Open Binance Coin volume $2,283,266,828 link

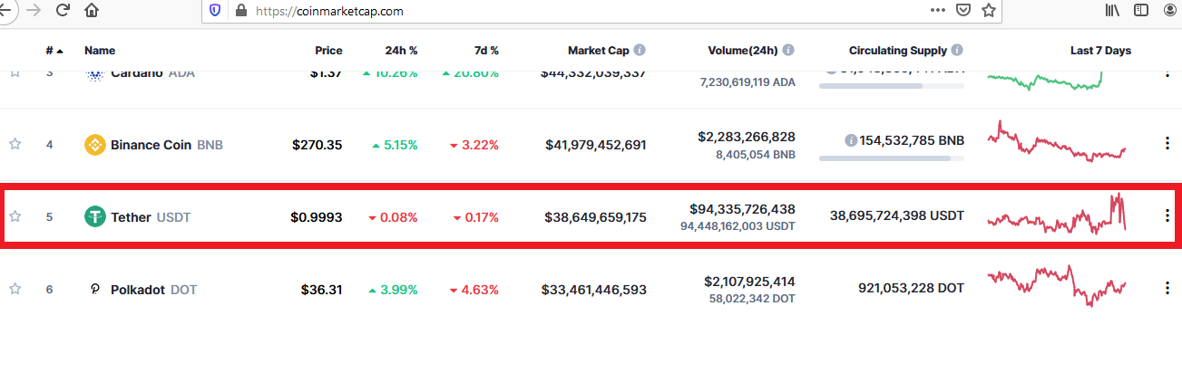point(747,137)
